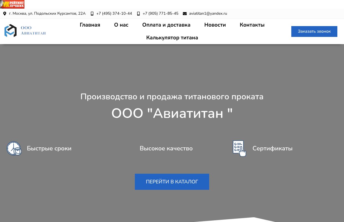The image size is (344, 222).
Task: Click the phone number +7 (495) 374-10-44
Action: click(114, 14)
